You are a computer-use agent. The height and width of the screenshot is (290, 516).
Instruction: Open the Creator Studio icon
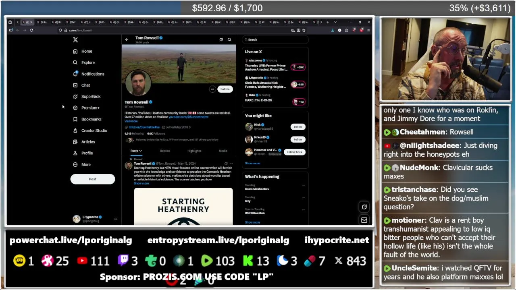pos(75,130)
